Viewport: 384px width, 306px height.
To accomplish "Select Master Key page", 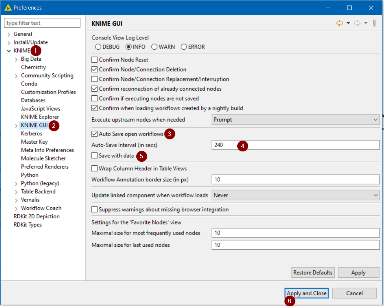I will click(34, 142).
